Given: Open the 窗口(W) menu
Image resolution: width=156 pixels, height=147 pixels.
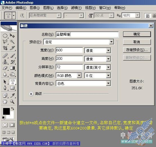Looking at the screenshot, I should pyautogui.click(x=105, y=8).
